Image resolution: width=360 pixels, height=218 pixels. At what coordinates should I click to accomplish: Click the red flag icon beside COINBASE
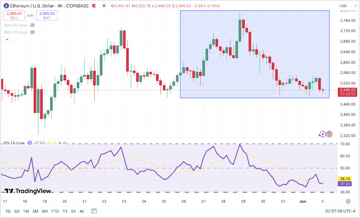pyautogui.click(x=94, y=6)
